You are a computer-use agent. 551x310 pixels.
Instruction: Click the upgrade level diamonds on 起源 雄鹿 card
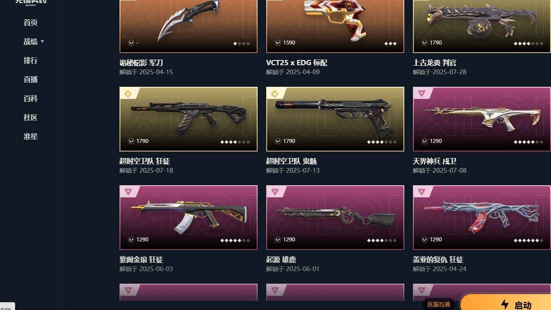(382, 240)
